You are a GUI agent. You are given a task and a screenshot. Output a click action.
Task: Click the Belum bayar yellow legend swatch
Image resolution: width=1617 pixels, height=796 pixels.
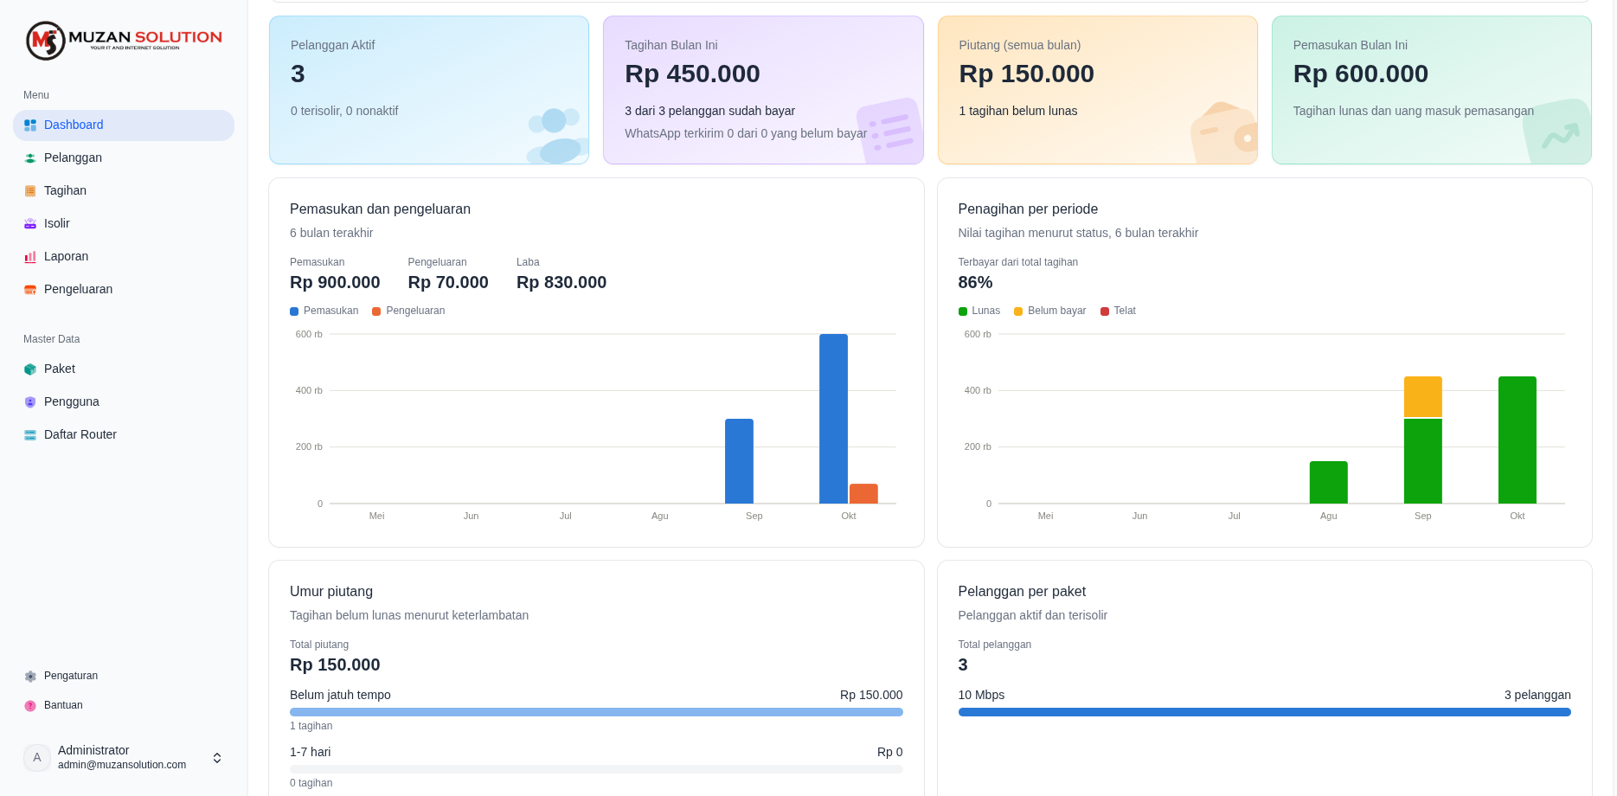1018,311
